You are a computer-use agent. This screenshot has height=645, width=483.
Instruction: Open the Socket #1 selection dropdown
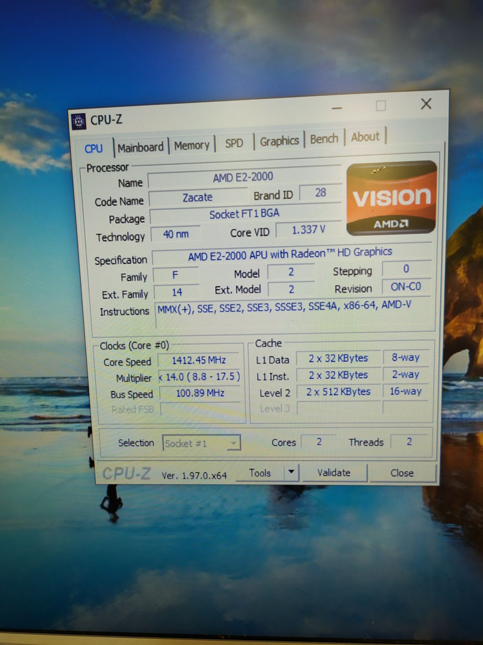pyautogui.click(x=201, y=443)
